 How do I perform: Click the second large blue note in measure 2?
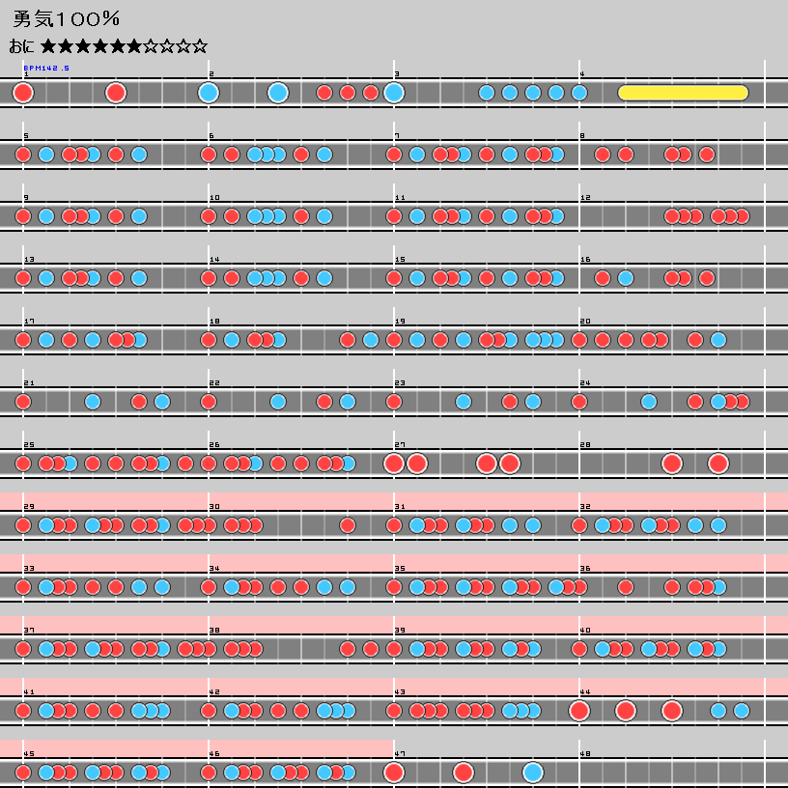coord(278,93)
